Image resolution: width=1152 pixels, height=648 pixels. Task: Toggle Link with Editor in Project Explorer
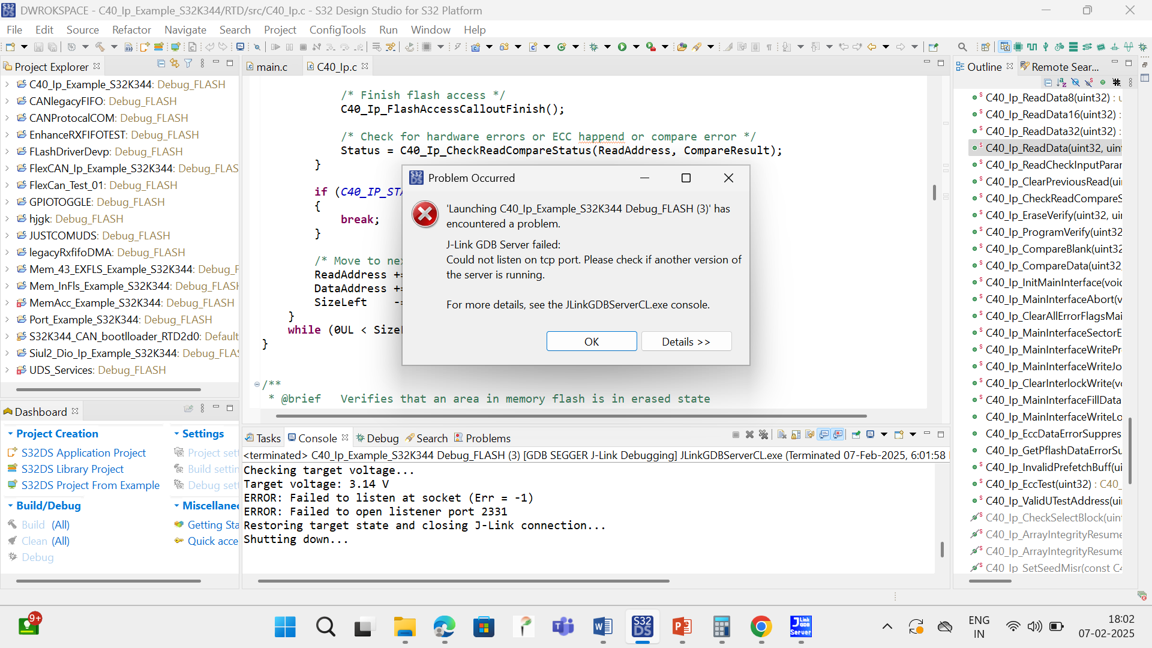(175, 64)
